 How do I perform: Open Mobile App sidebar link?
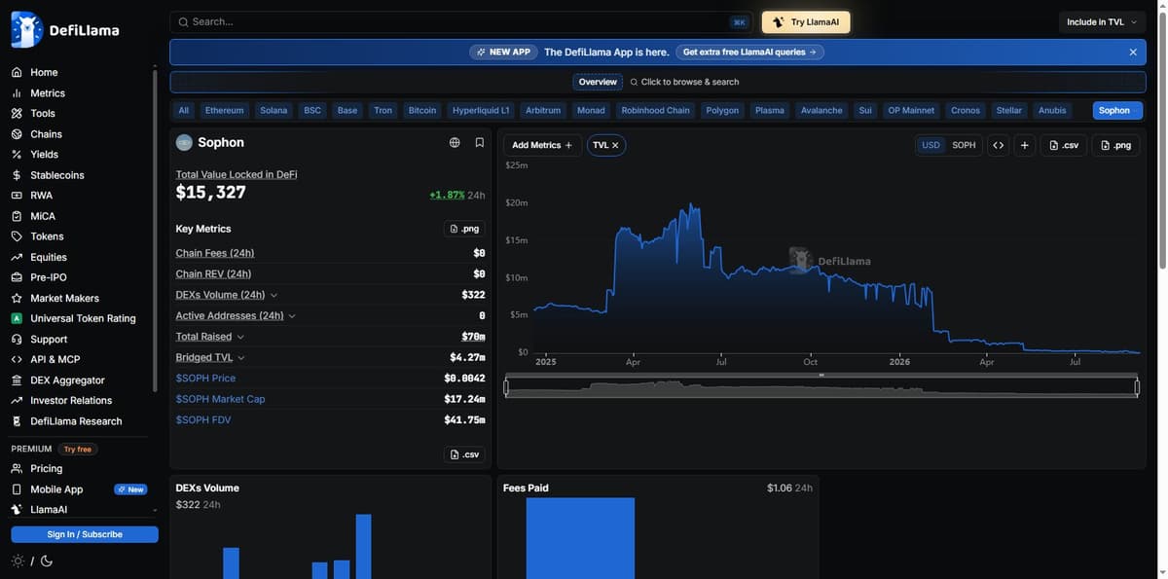click(x=48, y=489)
